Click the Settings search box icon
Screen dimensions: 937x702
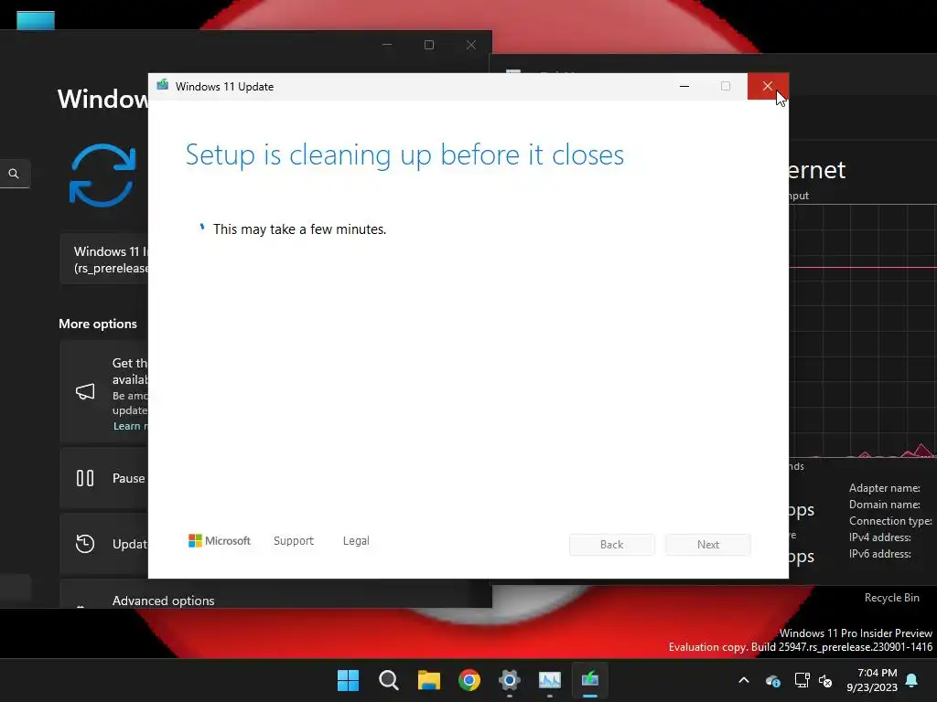point(14,174)
